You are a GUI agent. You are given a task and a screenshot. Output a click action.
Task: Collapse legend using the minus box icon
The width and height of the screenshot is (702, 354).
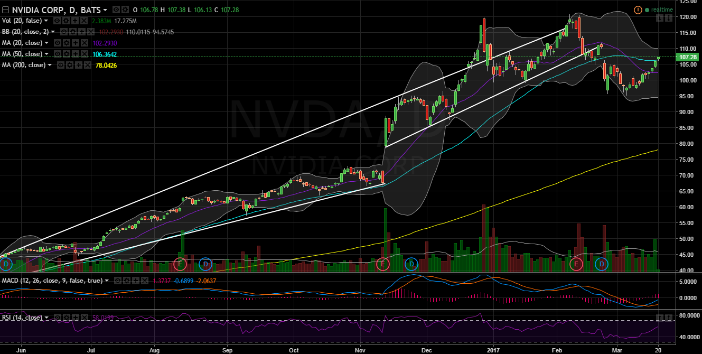coord(6,10)
